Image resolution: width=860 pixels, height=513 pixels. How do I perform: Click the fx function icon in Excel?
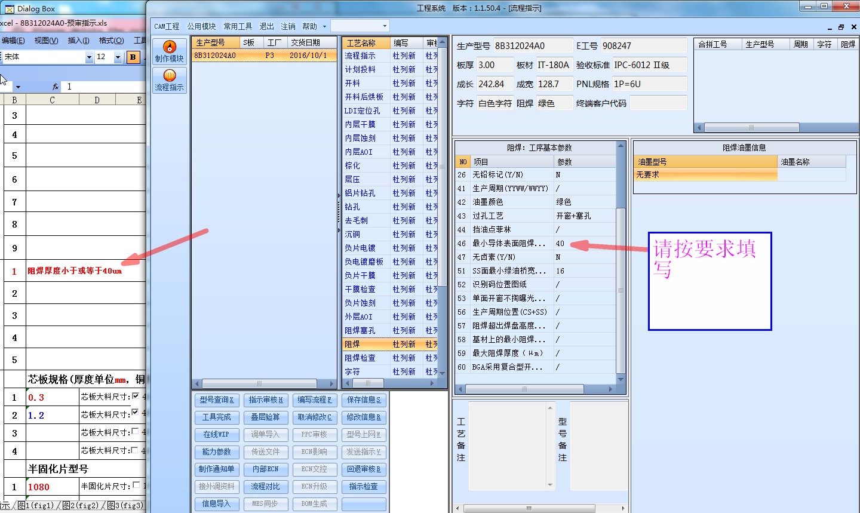tap(56, 87)
